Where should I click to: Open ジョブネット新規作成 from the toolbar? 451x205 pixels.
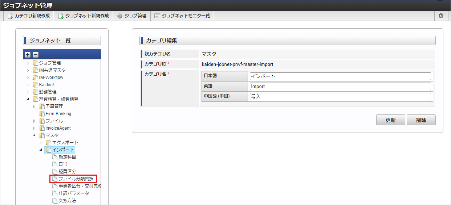(x=84, y=16)
